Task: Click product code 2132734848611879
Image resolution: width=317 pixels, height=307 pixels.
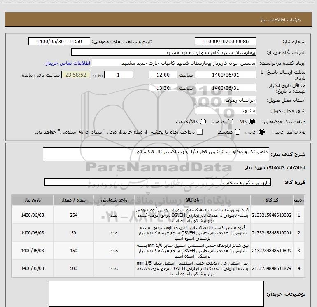Action: [272, 268]
